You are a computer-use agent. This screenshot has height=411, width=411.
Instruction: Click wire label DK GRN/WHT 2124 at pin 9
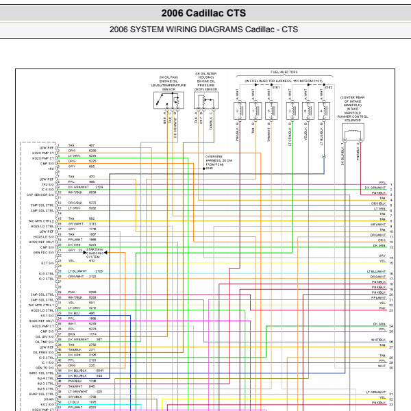tap(86, 187)
